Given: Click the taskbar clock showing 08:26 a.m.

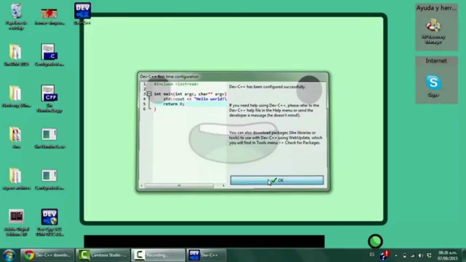Looking at the screenshot, I should (447, 255).
